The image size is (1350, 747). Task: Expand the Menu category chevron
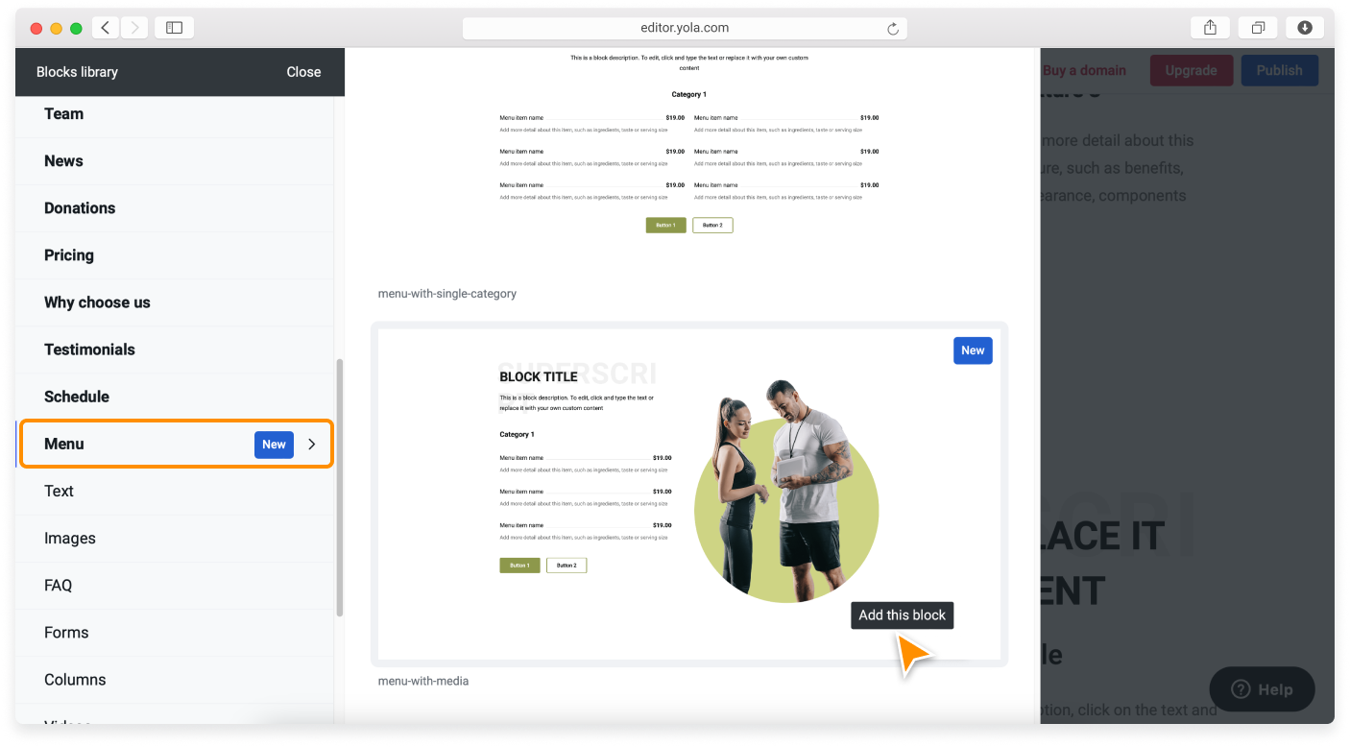click(311, 444)
